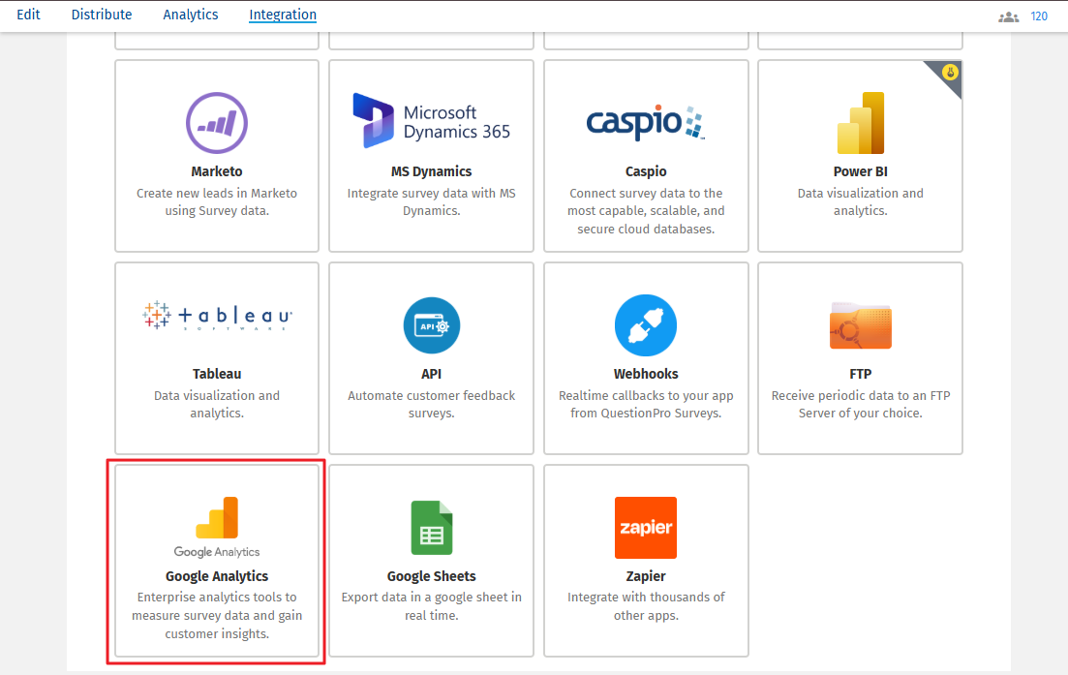Click the FTP card title
The height and width of the screenshot is (675, 1068).
[x=860, y=374]
